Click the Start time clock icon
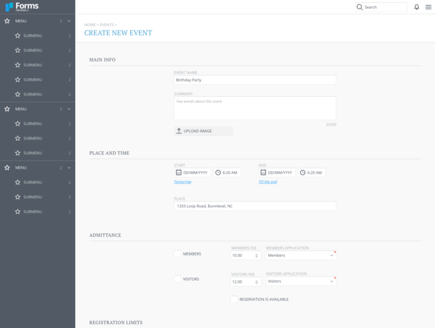Viewport: 435px width, 328px height. click(218, 172)
